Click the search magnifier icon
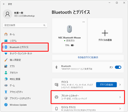The width and height of the screenshot is (128, 112). tap(44, 25)
